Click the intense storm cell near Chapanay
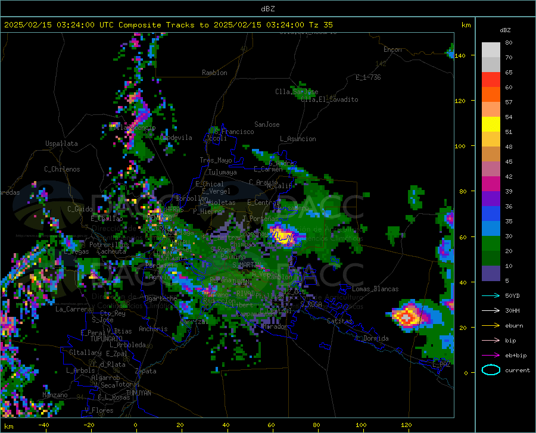Image resolution: width=536 pixels, height=433 pixels. tap(283, 235)
